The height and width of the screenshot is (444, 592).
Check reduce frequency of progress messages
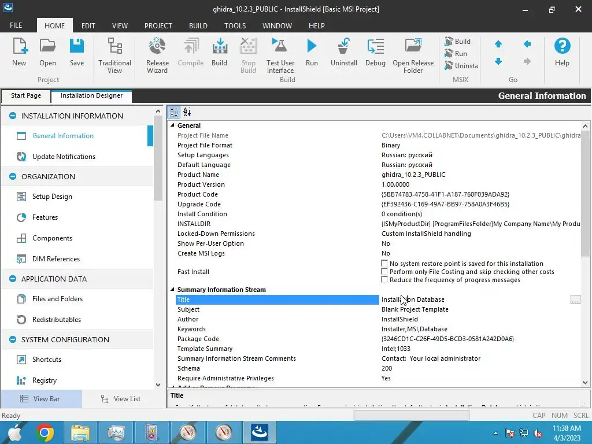tap(384, 279)
